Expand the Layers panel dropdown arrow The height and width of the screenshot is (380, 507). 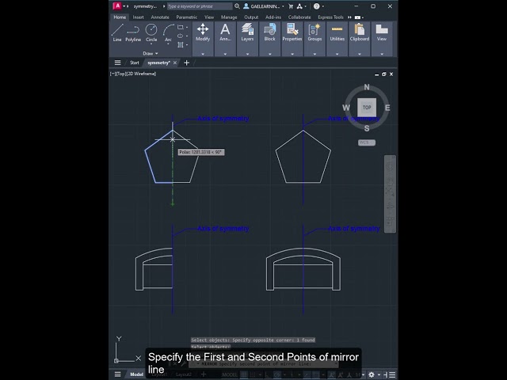click(x=247, y=54)
